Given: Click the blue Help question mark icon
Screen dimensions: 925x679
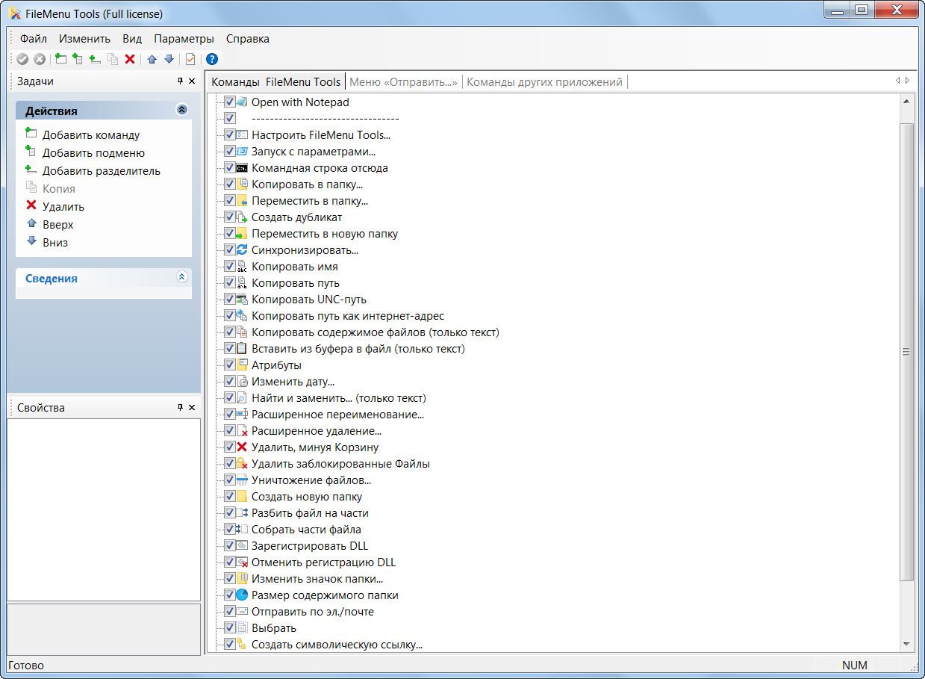Looking at the screenshot, I should click(x=212, y=59).
